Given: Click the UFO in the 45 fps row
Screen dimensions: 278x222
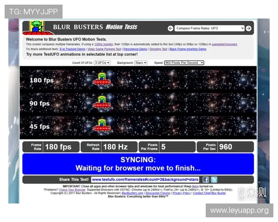Looking at the screenshot, I should click(x=102, y=125).
